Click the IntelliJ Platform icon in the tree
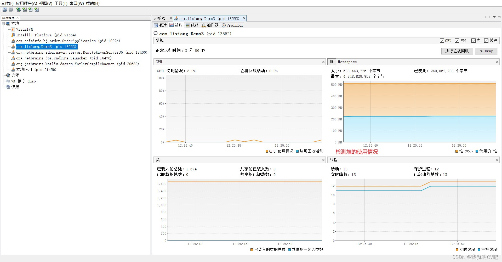 (x=13, y=35)
